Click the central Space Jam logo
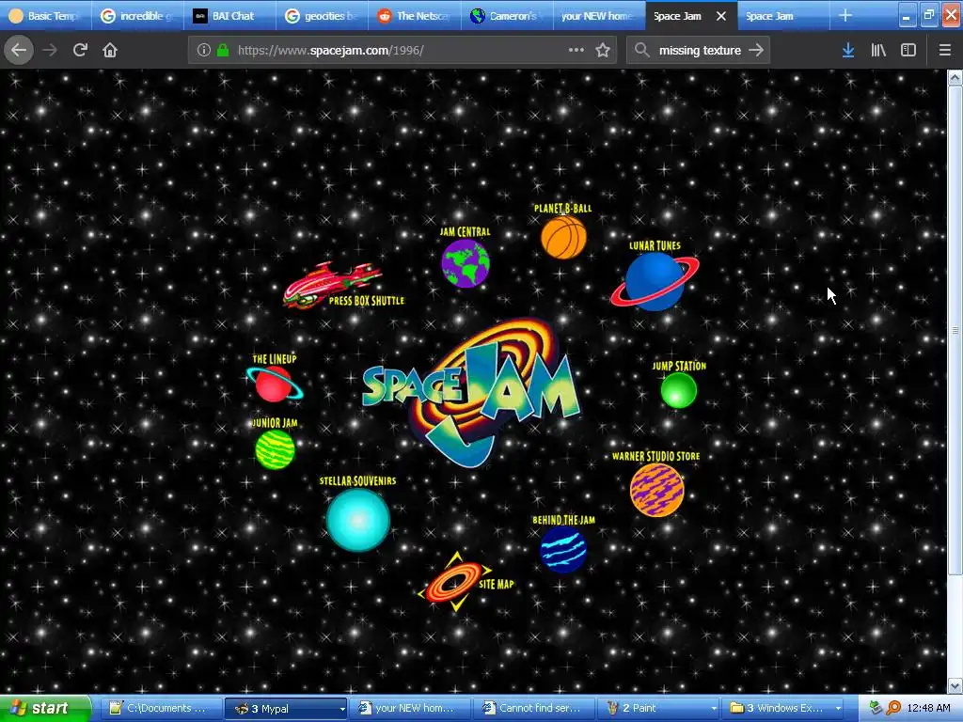The height and width of the screenshot is (722, 963). [472, 392]
